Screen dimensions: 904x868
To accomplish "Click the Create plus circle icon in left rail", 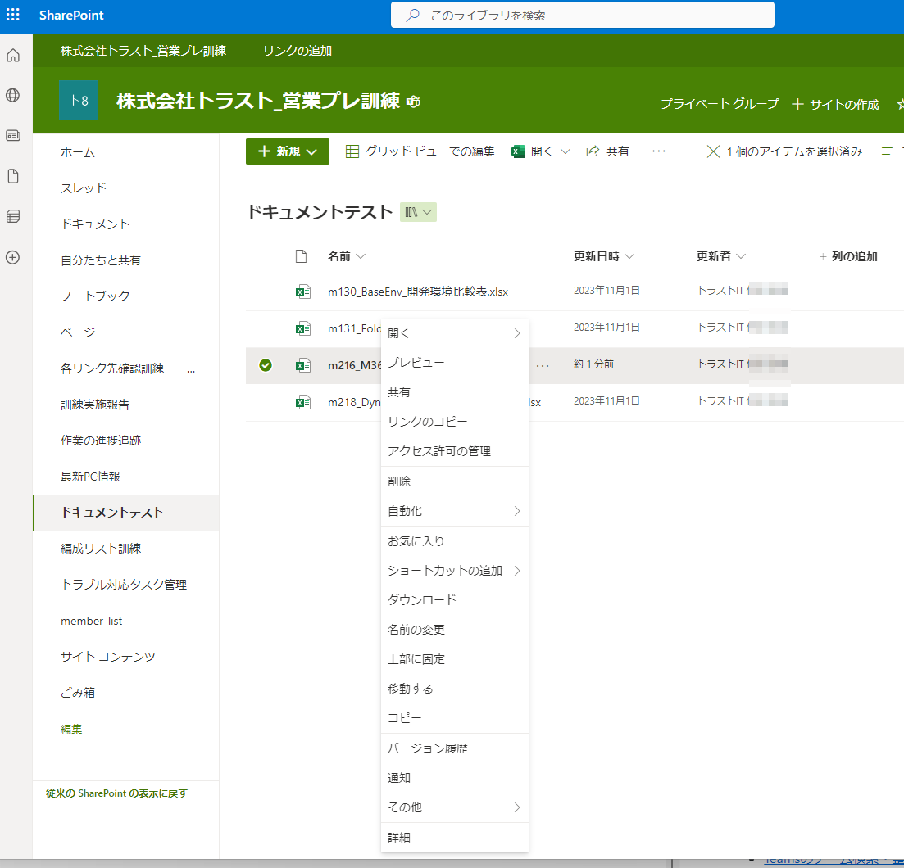I will [12, 257].
